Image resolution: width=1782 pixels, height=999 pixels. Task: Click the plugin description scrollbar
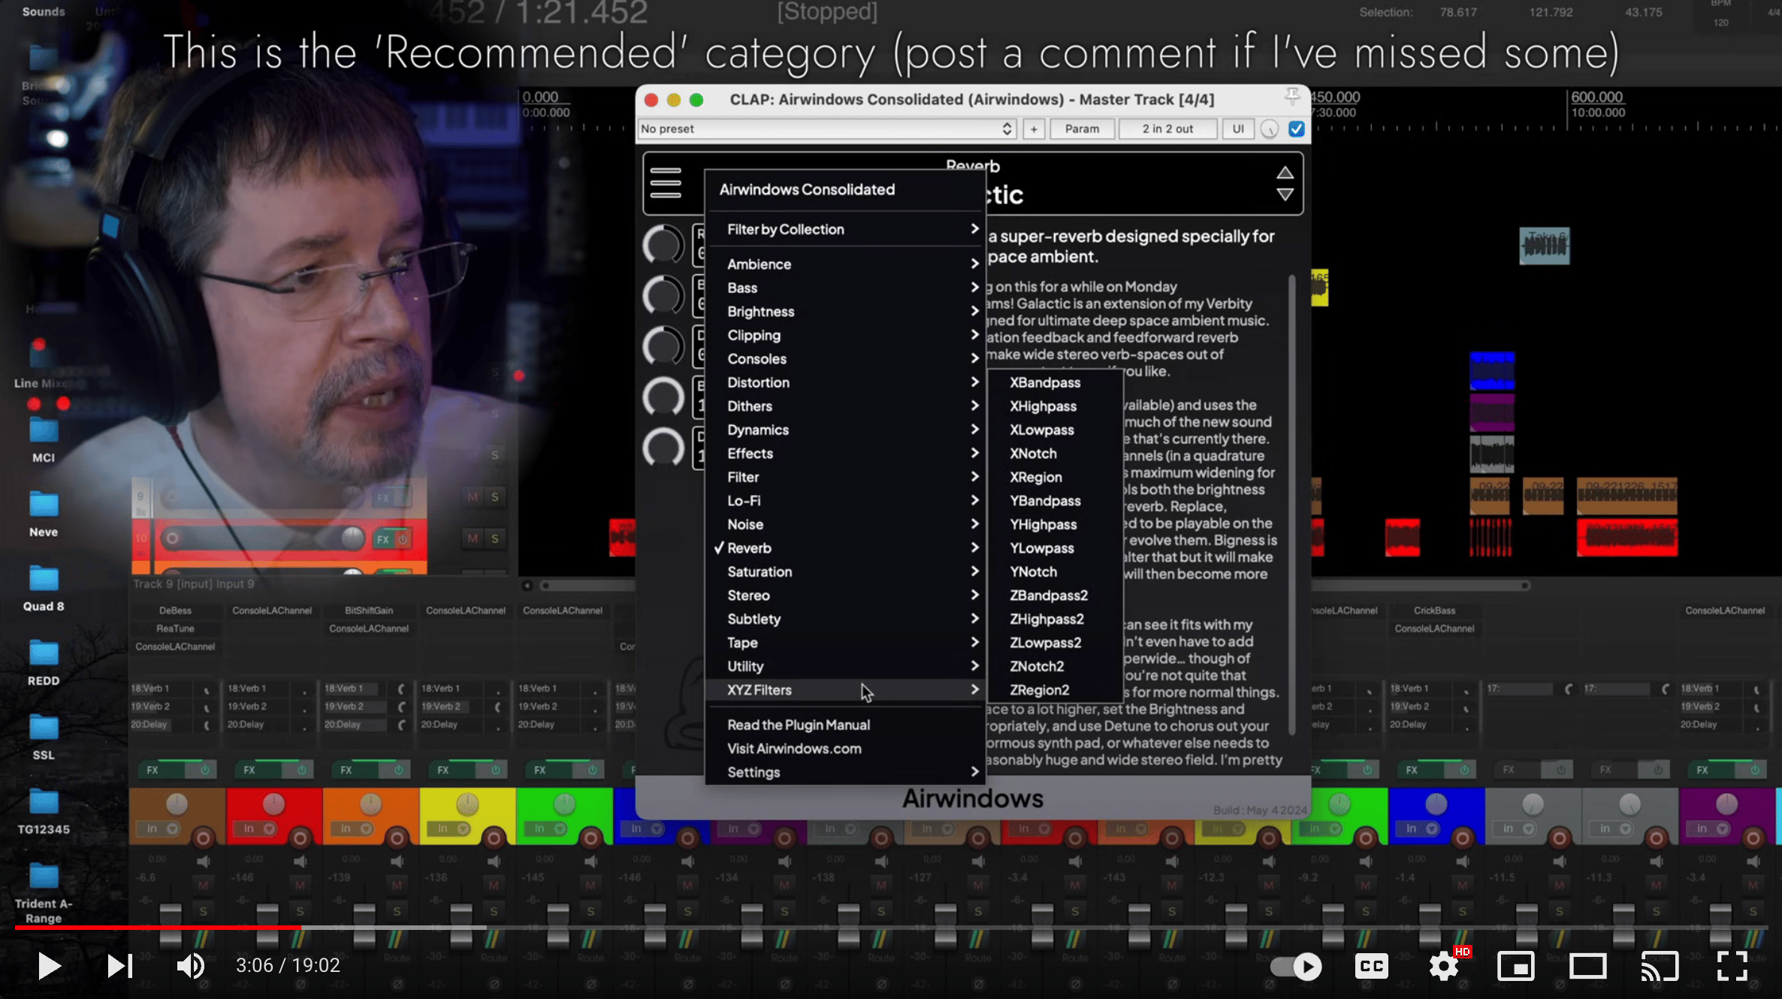click(1292, 505)
